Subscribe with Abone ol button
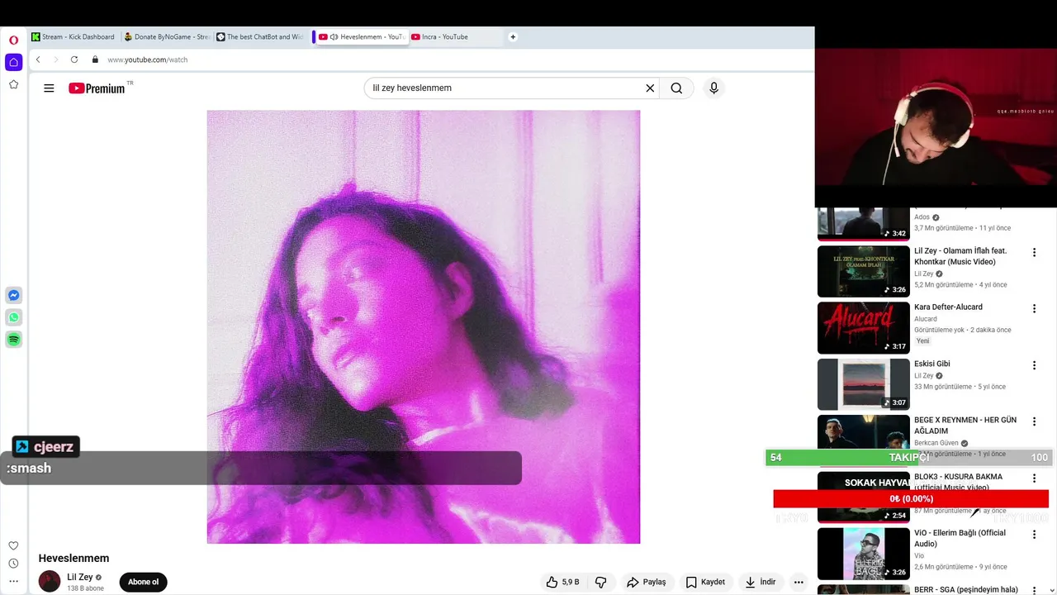Image resolution: width=1057 pixels, height=595 pixels. pos(143,582)
